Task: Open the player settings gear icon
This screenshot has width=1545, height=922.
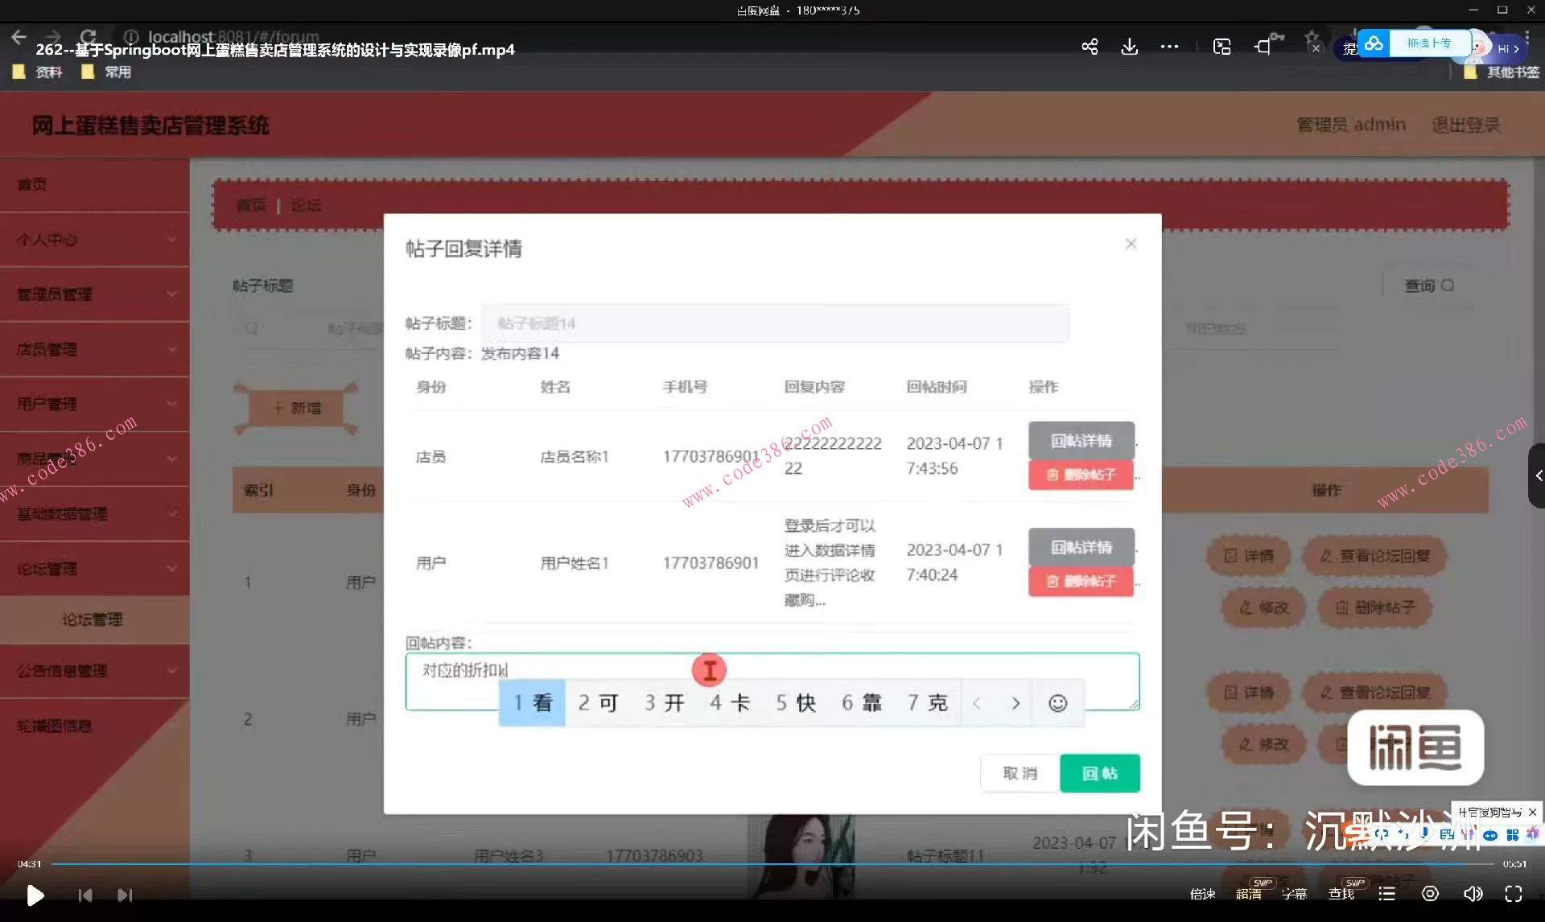Action: (1430, 893)
